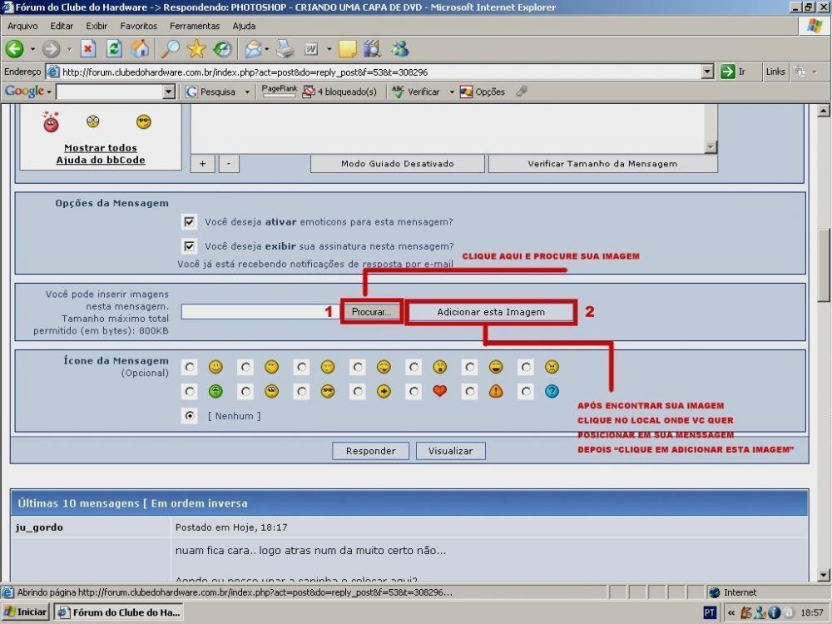Select the Nenhum message icon radio button
832x624 pixels.
click(x=191, y=415)
